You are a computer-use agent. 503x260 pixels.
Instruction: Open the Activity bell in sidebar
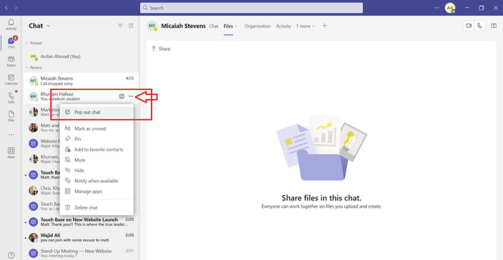point(11,24)
